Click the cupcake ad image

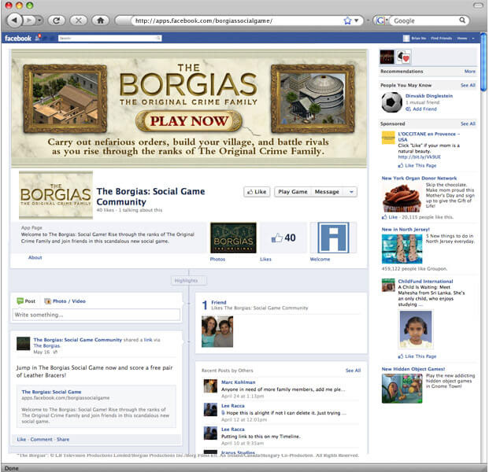coord(402,197)
